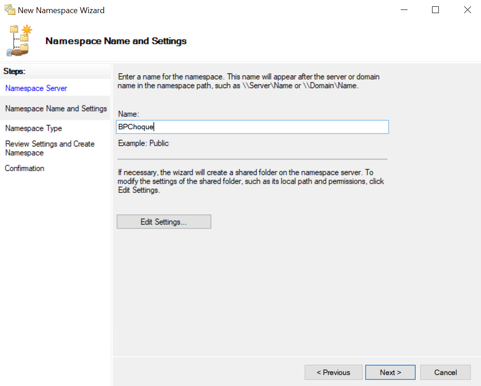Maximize the wizard window
481x386 pixels.
(435, 10)
